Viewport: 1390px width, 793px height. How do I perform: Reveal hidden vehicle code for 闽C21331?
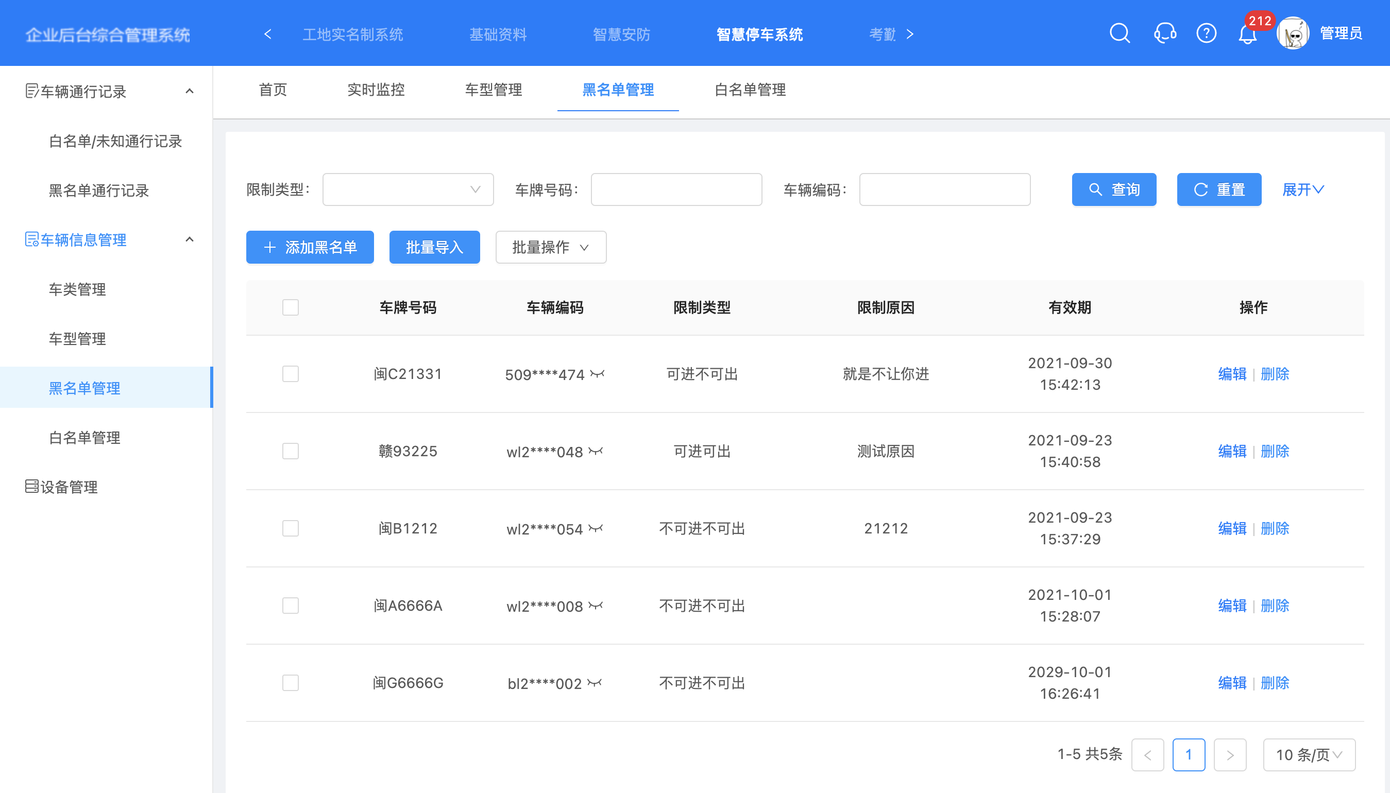[x=597, y=374]
